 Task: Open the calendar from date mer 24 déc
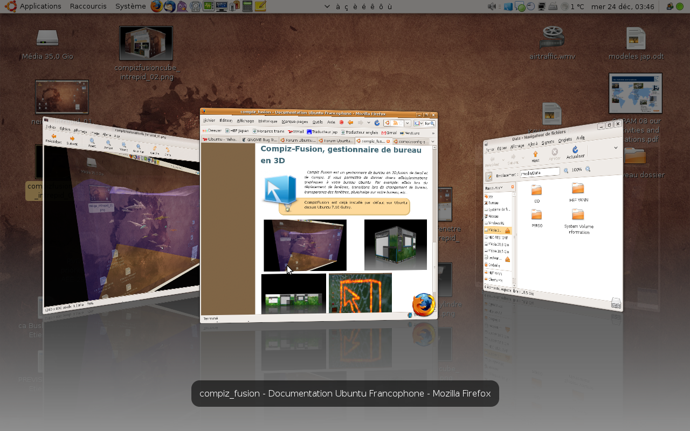click(x=623, y=7)
